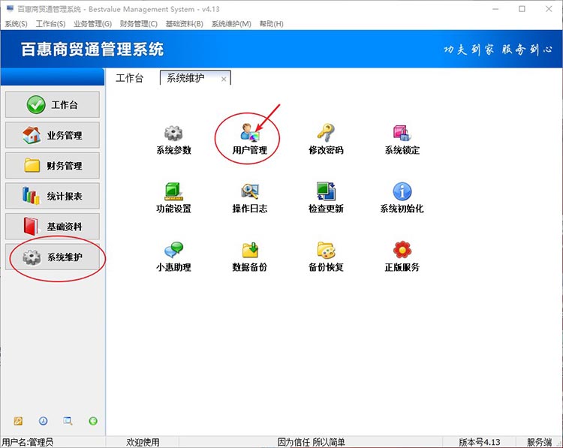This screenshot has width=563, height=448.
Task: Open 系统锁定 lock icon
Action: coord(402,133)
